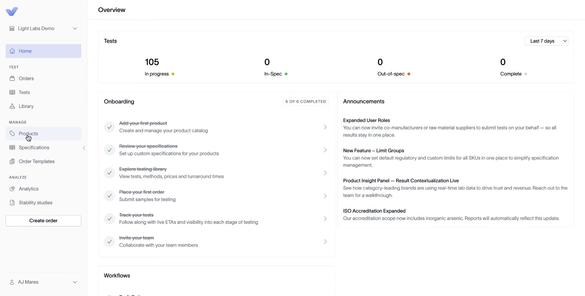
Task: Click the Tests table icon in sidebar
Action: coord(12,92)
